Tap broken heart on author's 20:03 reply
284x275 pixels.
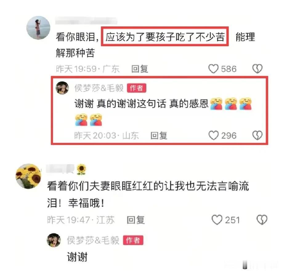coord(258,135)
